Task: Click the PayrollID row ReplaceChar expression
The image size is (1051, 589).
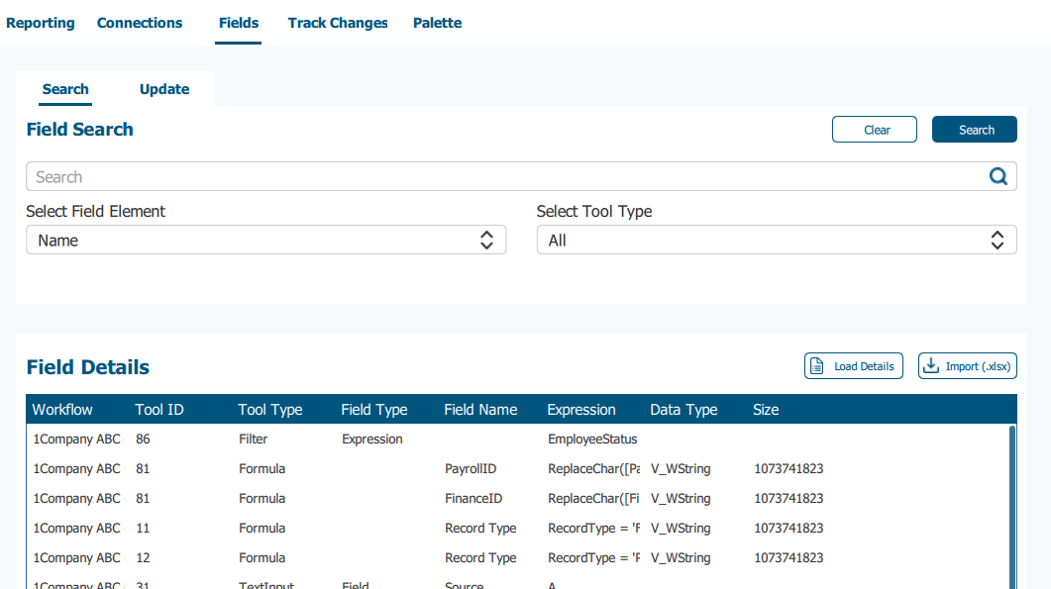Action: [x=594, y=468]
